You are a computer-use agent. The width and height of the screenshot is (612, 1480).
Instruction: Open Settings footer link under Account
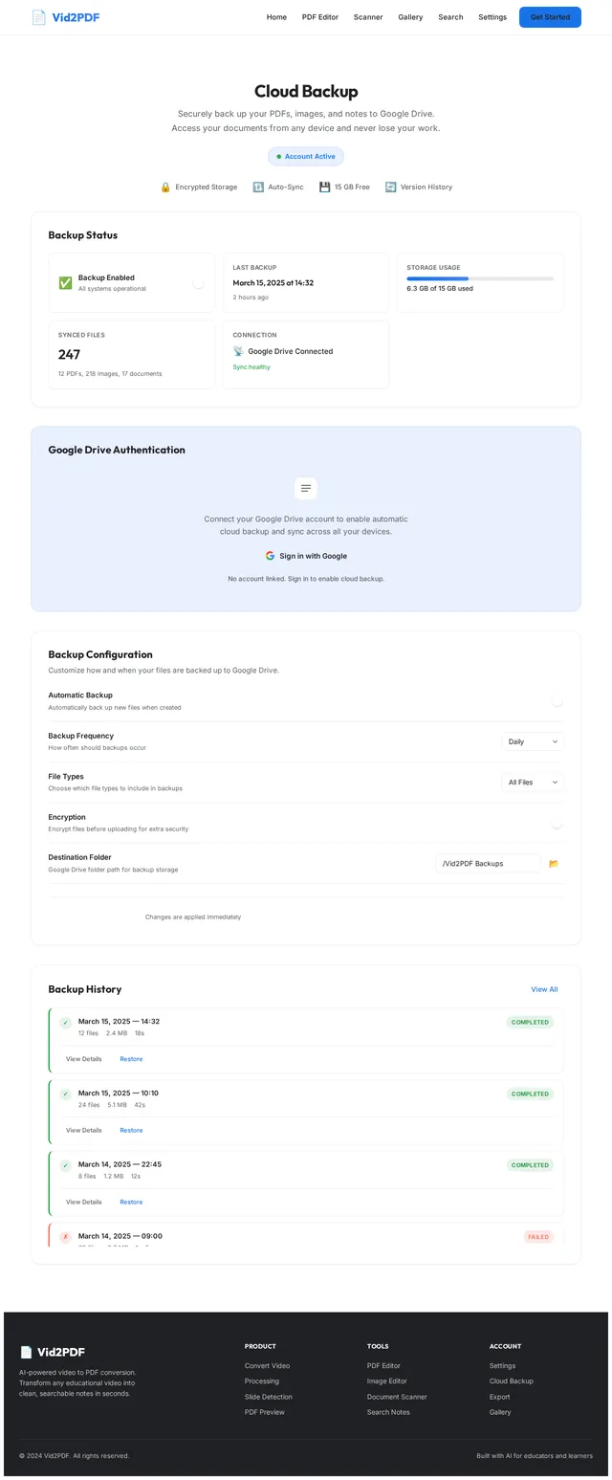click(502, 1366)
